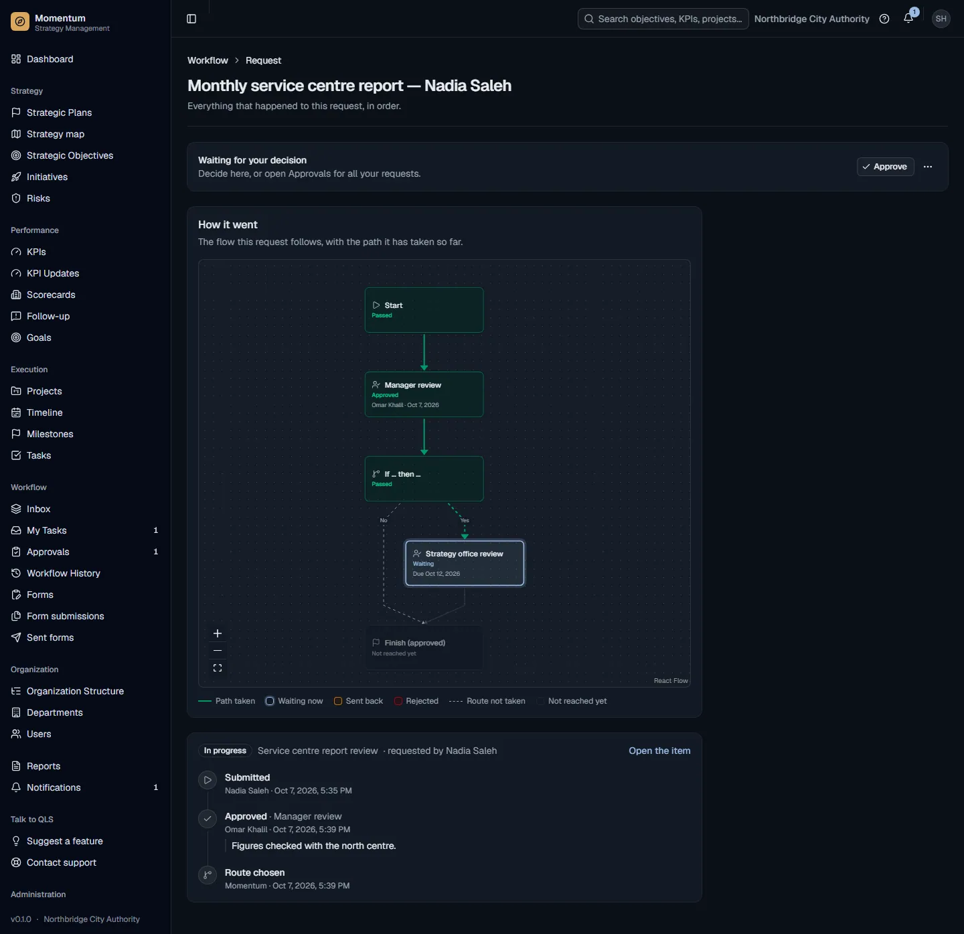
Task: Open the KPIs gauge item
Action: tap(85, 252)
